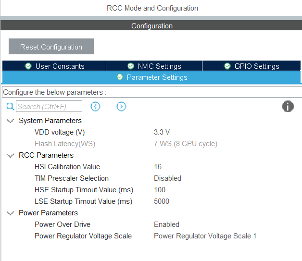Edit the HSI Calibration Value 16
This screenshot has width=302, height=261.
[x=158, y=167]
